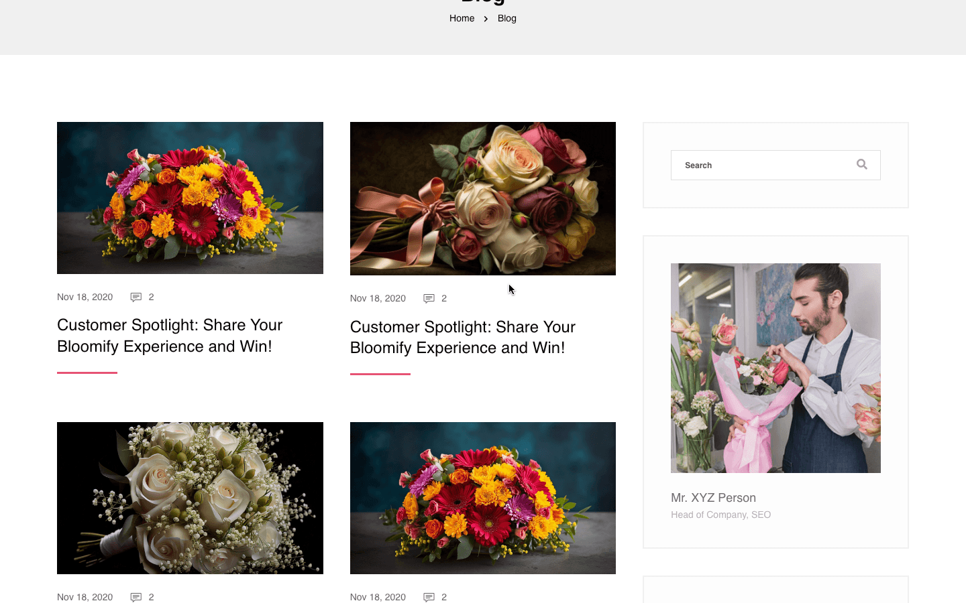This screenshot has height=603, width=966.
Task: Open Customer Spotlight title under ribbon roses
Action: point(462,337)
